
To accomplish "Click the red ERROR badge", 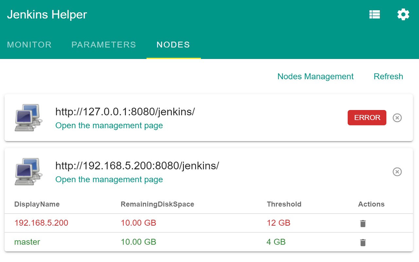I will [x=367, y=118].
